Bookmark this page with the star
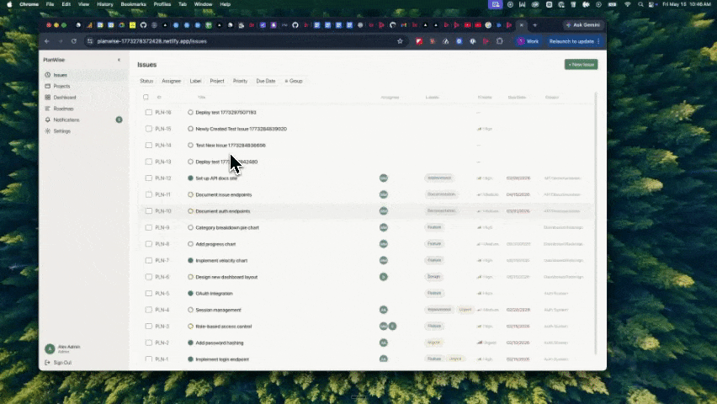Viewport: 717px width, 404px height. [x=400, y=41]
